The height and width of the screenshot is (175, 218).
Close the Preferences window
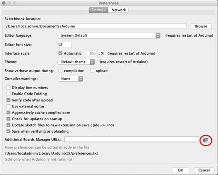(4, 3)
